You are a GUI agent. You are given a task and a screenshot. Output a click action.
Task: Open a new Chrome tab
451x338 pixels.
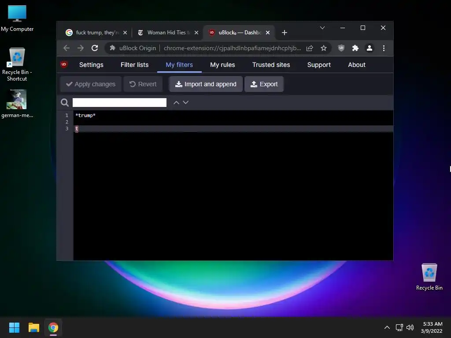tap(285, 33)
